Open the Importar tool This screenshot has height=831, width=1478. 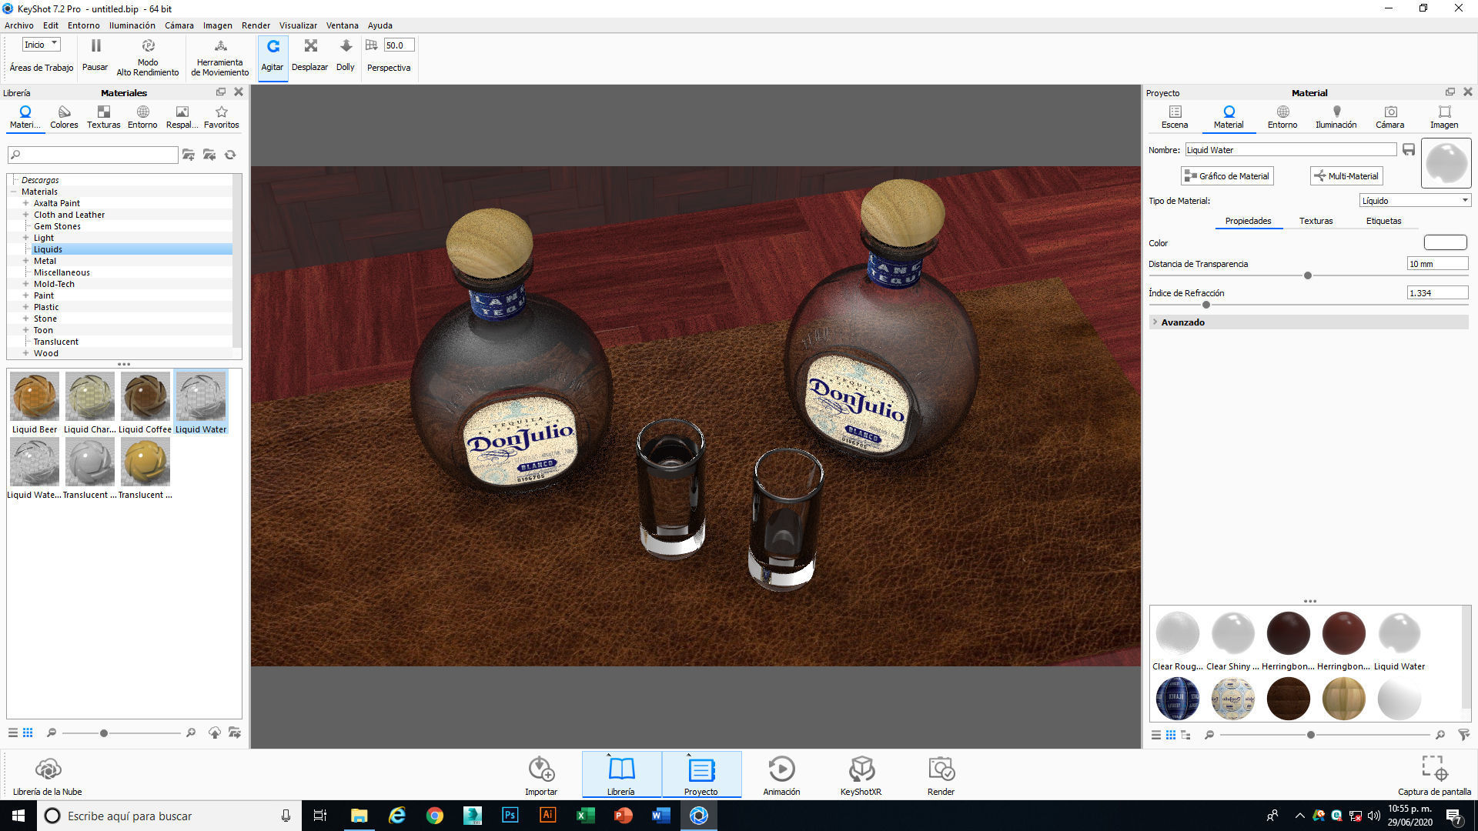(x=541, y=769)
